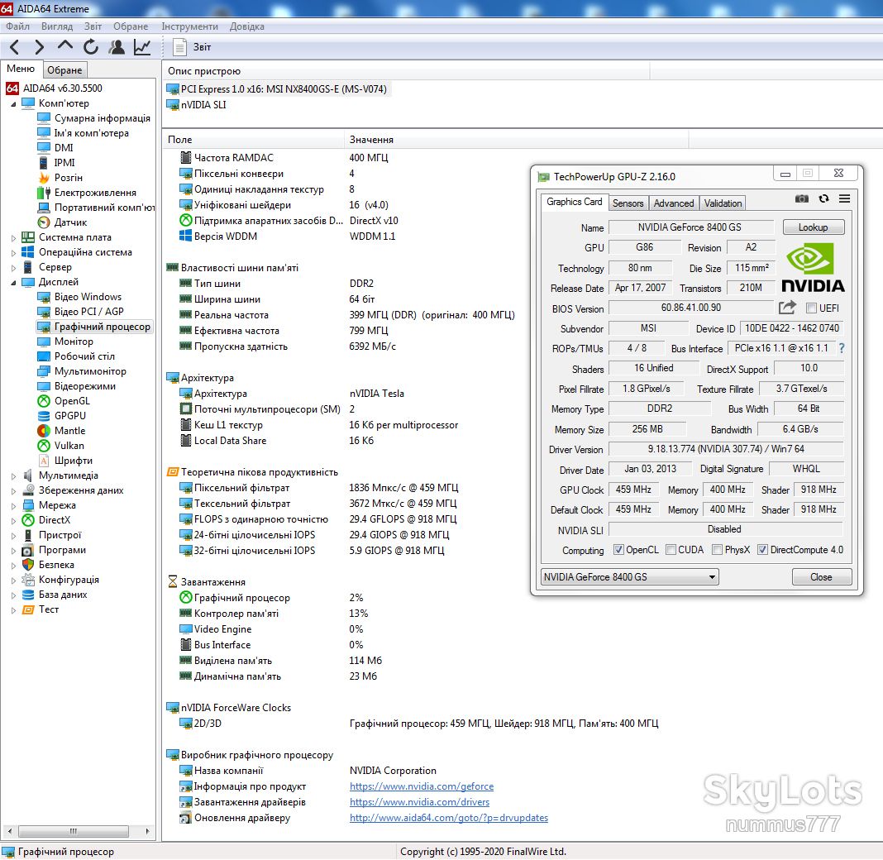Switch to the Обране sidebar tab
The image size is (883, 860).
coord(64,69)
